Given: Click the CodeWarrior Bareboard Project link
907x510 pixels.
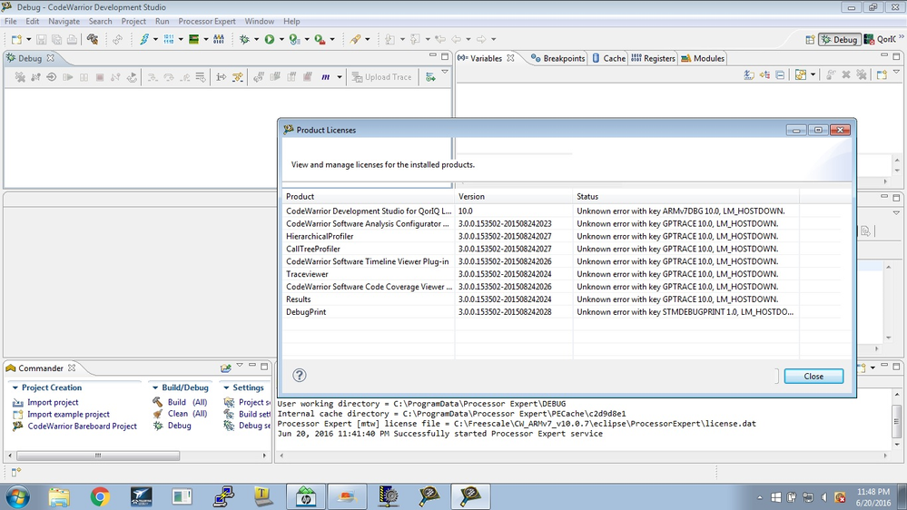Looking at the screenshot, I should (x=82, y=427).
